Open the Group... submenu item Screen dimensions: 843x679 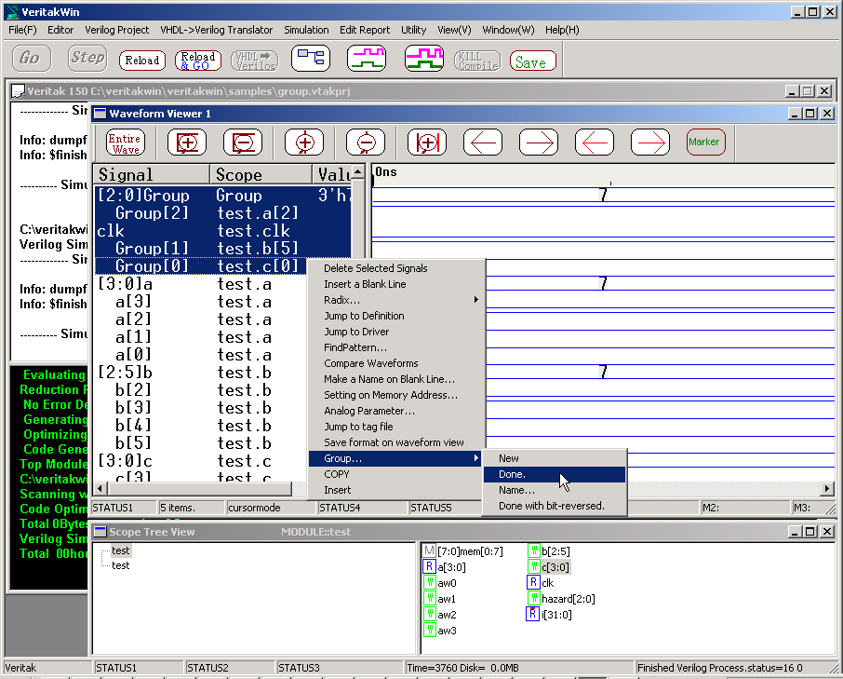pos(395,458)
